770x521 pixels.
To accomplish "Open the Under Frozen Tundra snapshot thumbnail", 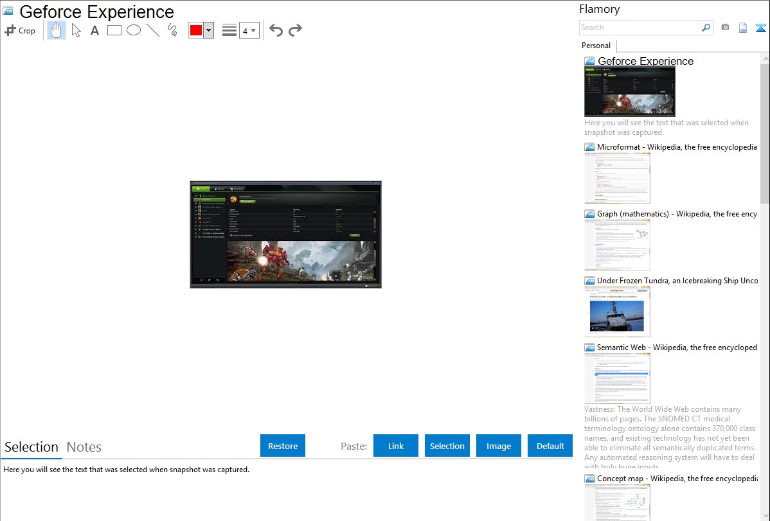I will pyautogui.click(x=617, y=312).
